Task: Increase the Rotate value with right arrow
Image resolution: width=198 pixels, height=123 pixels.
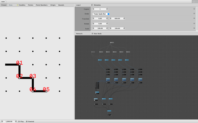Action: click(x=107, y=24)
